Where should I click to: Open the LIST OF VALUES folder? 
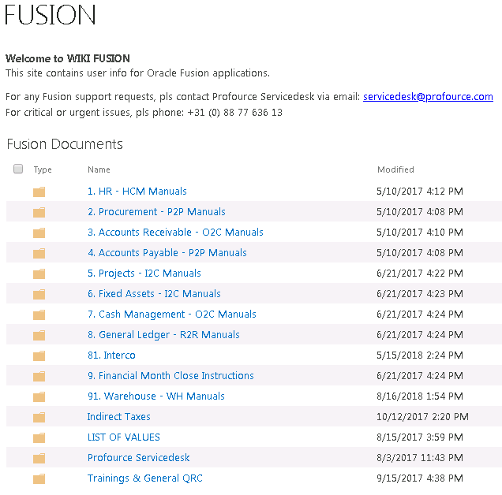pyautogui.click(x=124, y=437)
